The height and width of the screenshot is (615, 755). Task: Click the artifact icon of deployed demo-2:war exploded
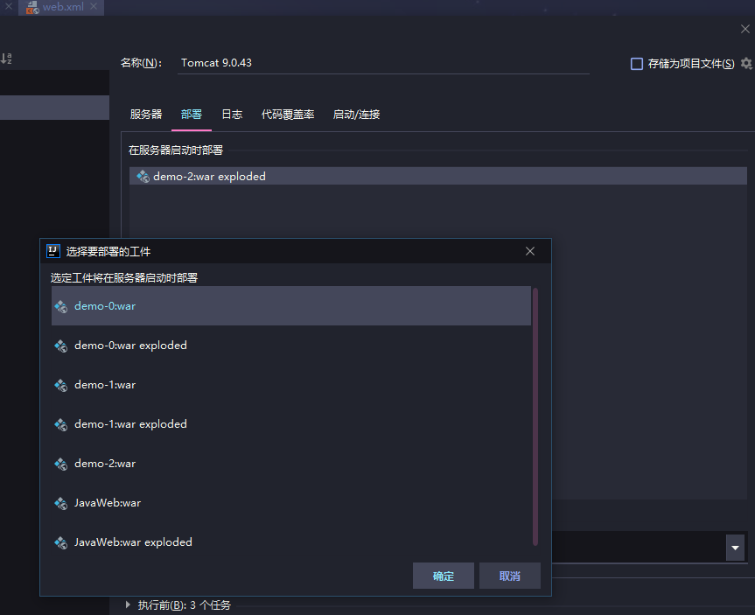[143, 177]
